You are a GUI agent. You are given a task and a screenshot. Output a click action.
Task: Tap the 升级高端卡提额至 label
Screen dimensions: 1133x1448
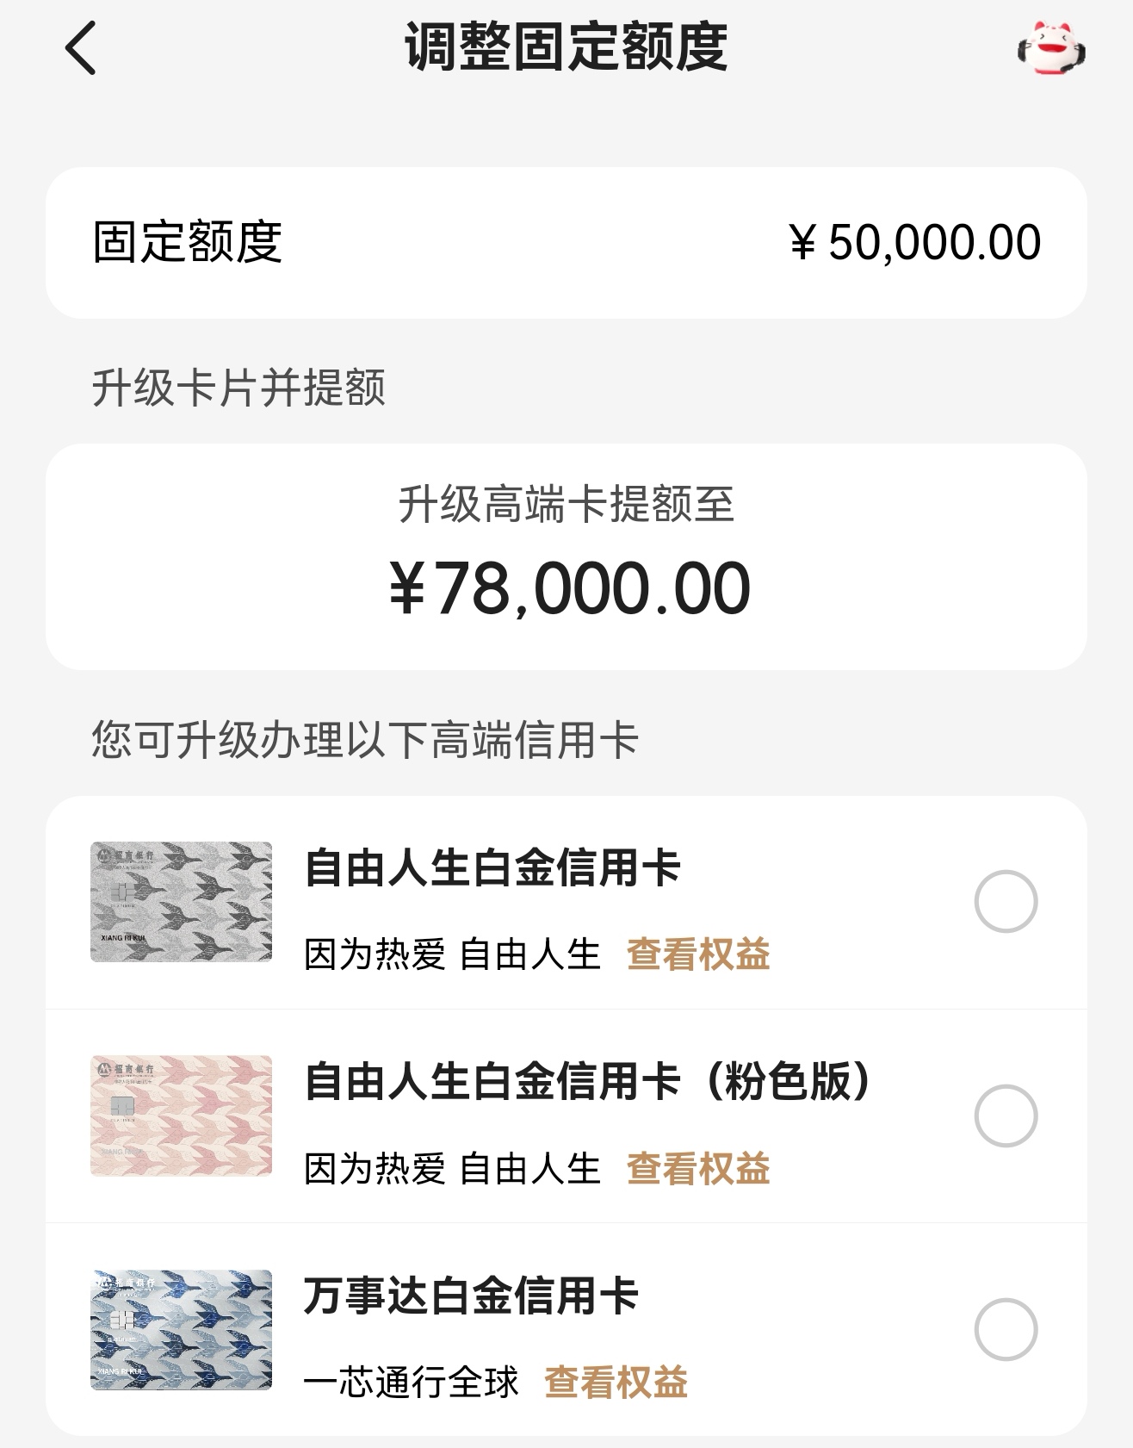point(566,505)
